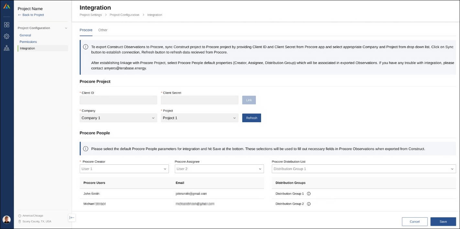
Task: Open the settings gear icon in sidebar
Action: (x=6, y=36)
